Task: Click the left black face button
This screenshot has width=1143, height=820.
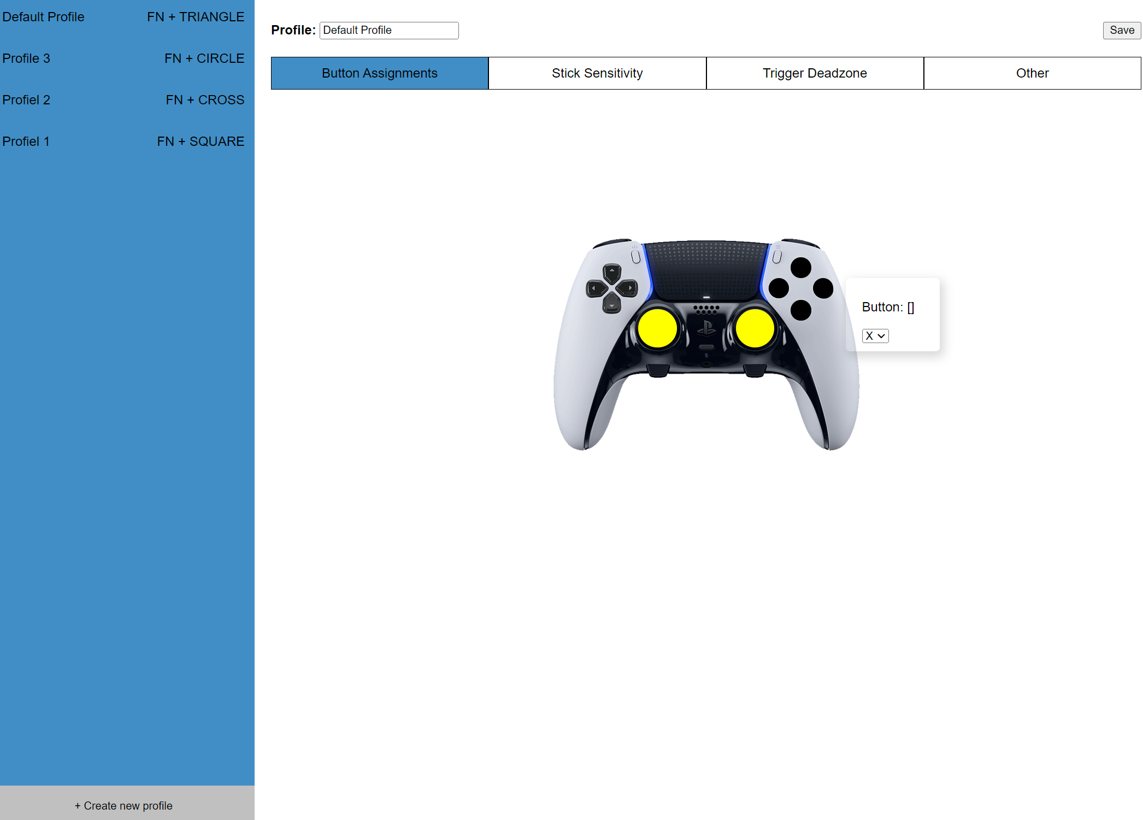Action: pos(779,288)
